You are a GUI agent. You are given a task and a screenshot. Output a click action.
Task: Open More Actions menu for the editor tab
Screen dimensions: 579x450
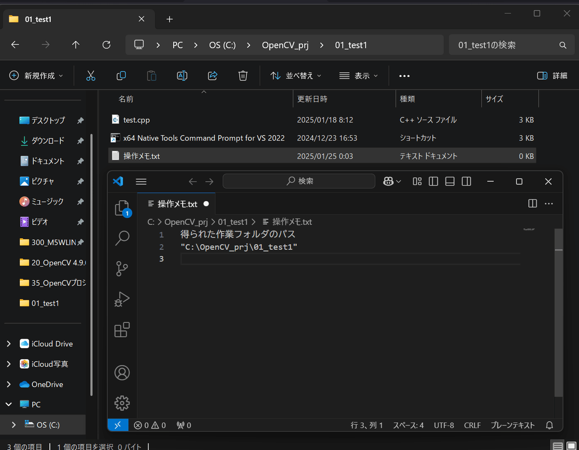pos(549,204)
